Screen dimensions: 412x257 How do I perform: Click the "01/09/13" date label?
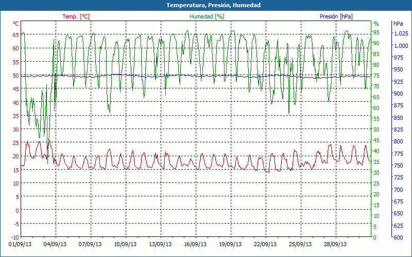click(20, 244)
